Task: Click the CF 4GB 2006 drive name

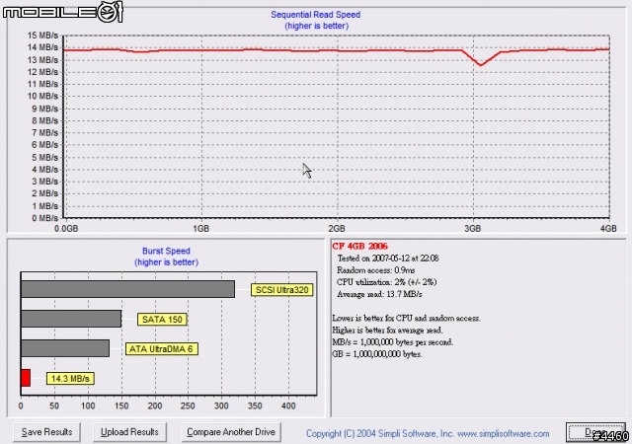Action: click(x=359, y=247)
